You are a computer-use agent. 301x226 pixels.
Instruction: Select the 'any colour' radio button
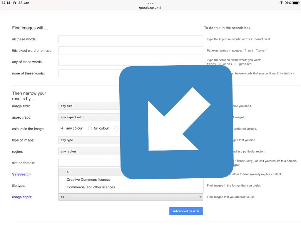(62, 128)
